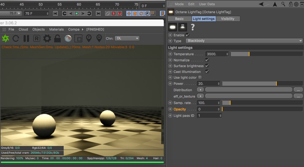Click the Temperature slider bar

tap(266, 54)
